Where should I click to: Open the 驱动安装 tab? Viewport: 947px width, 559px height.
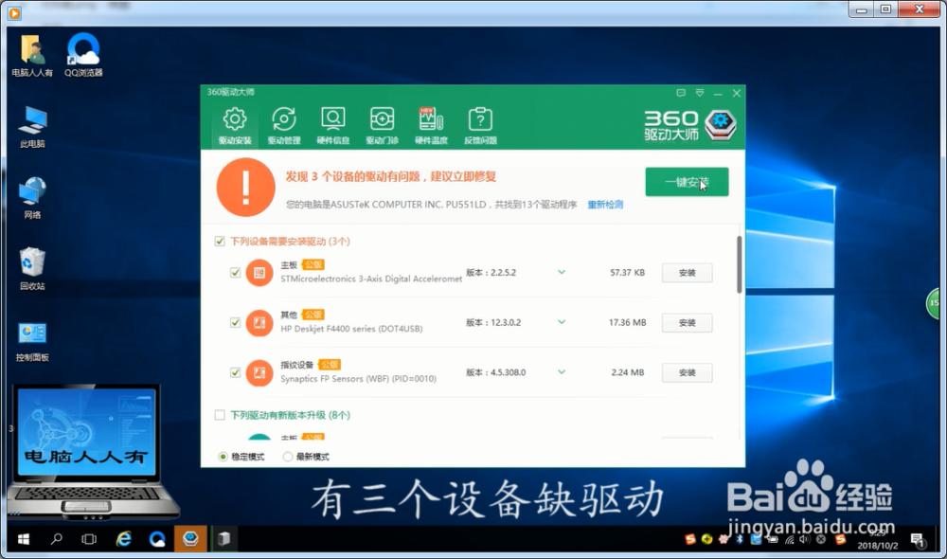235,126
